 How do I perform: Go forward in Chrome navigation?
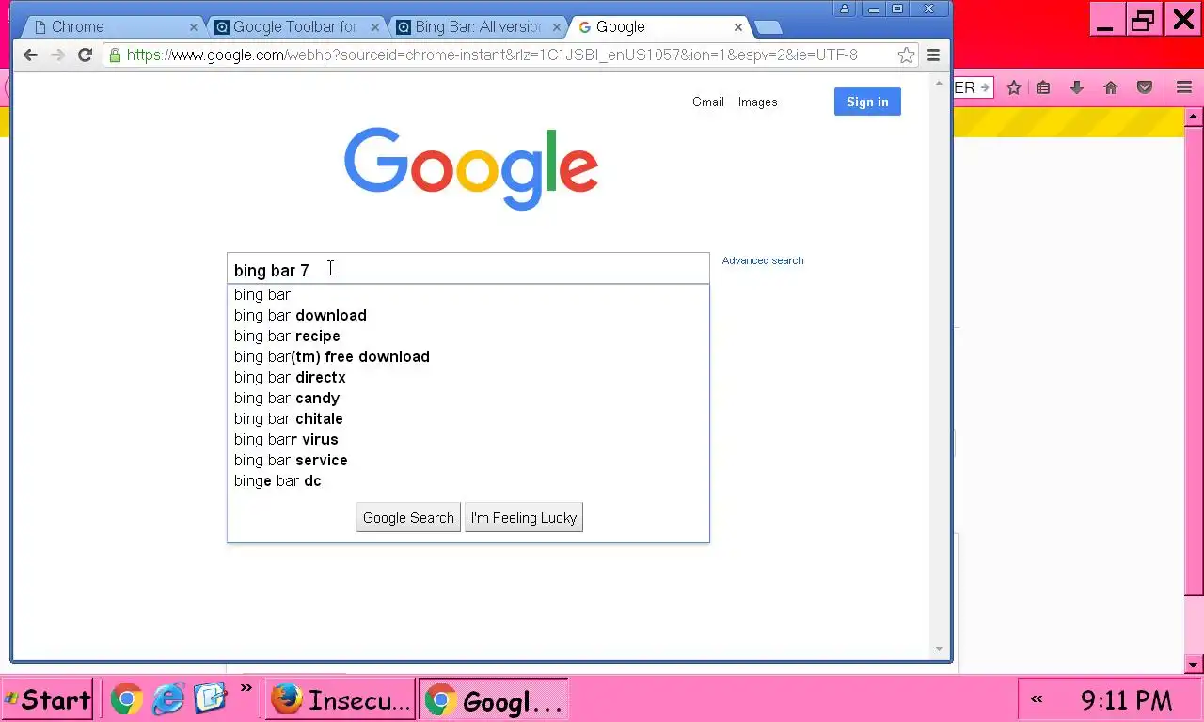click(57, 55)
